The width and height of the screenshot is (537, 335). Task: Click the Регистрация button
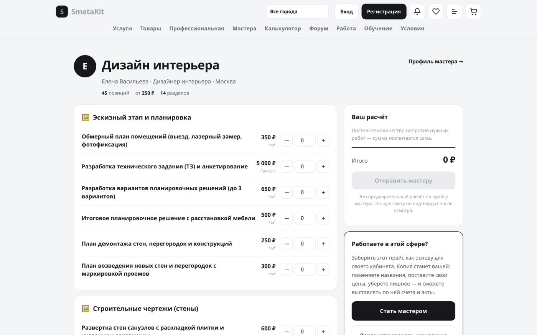(x=384, y=11)
